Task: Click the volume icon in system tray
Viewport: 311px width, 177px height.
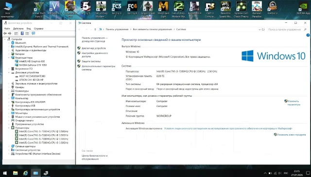Action: point(280,173)
